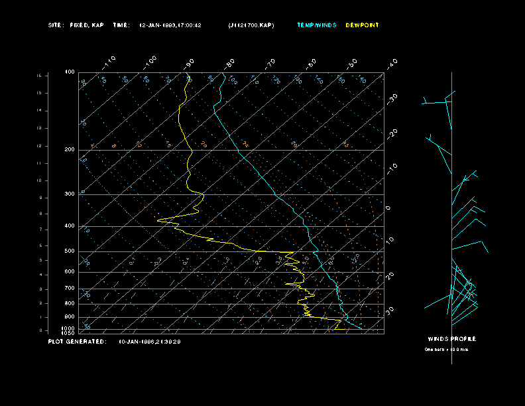
Task: Click the cyan "TEMP/WINDS" legend label
Action: [317, 25]
